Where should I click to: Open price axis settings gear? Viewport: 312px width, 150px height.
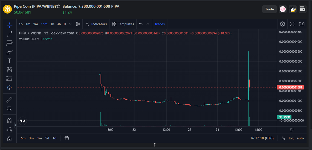pyautogui.click(x=292, y=130)
